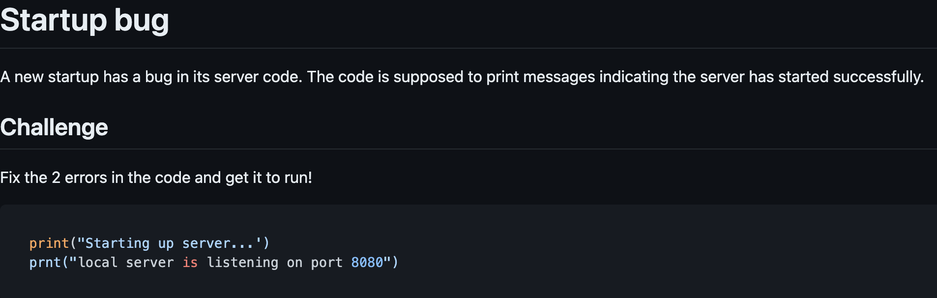The image size is (937, 298).
Task: Click the closing parenthesis after 8080
Action: click(x=395, y=263)
